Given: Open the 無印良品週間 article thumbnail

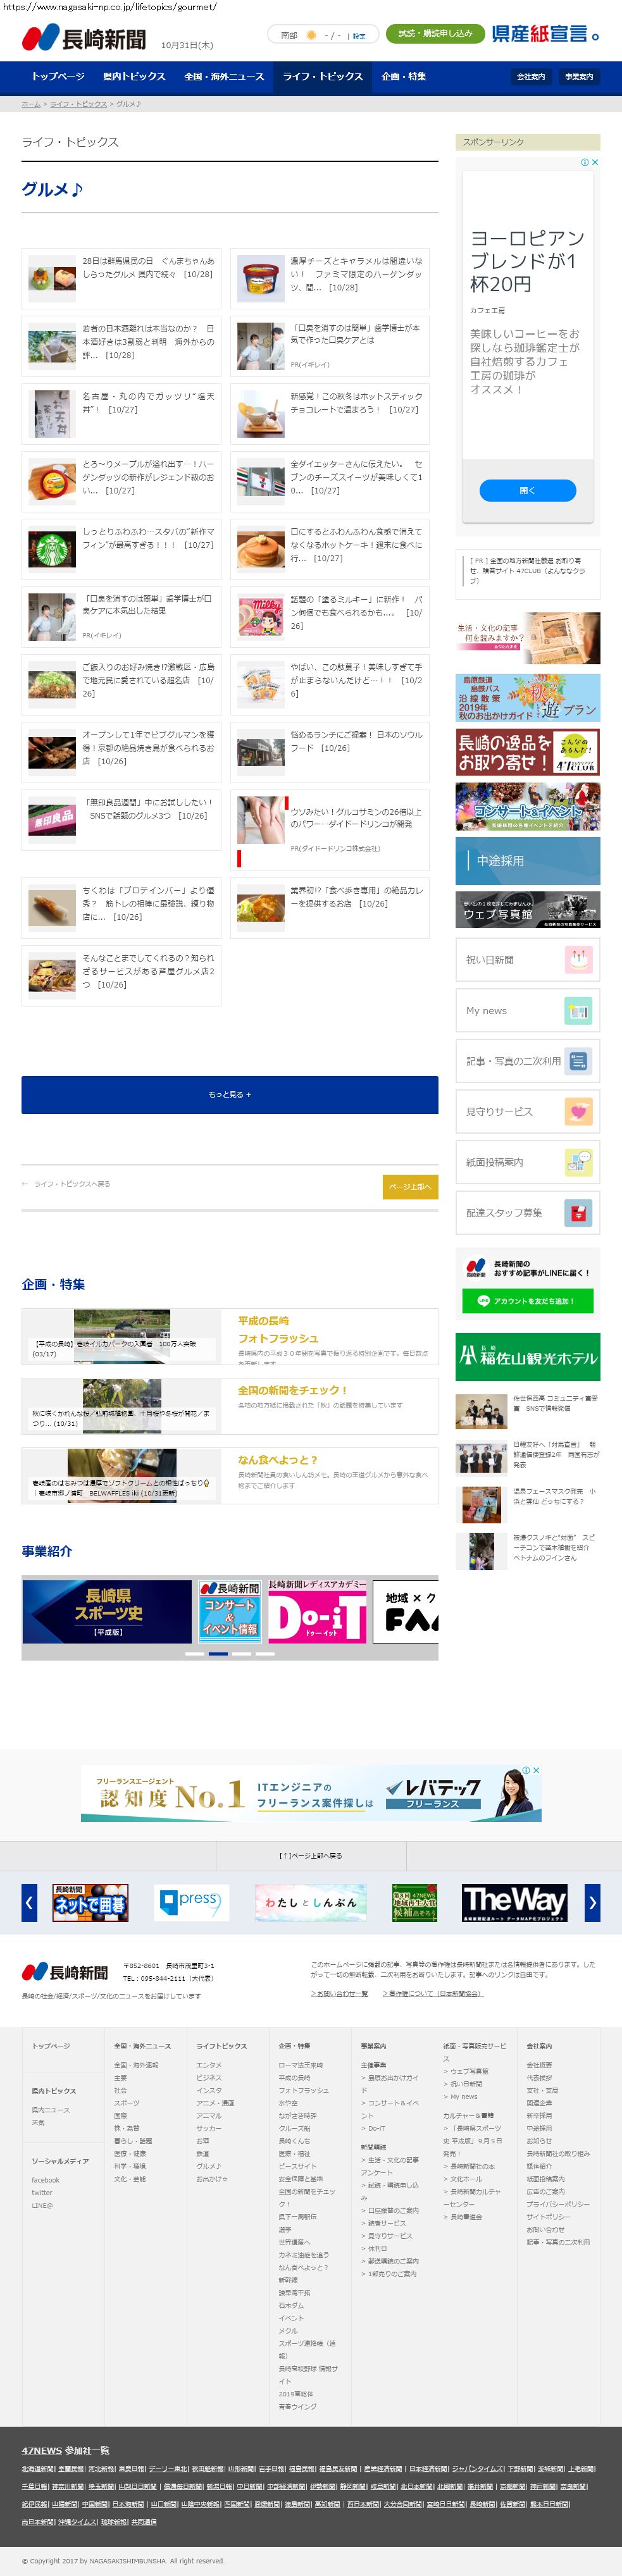Looking at the screenshot, I should (x=52, y=819).
